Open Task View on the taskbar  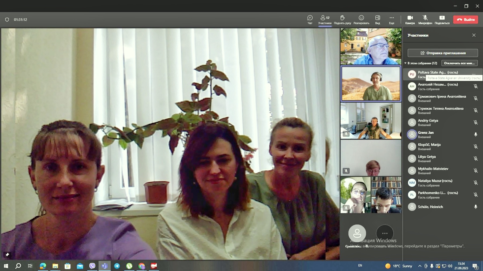click(x=30, y=266)
